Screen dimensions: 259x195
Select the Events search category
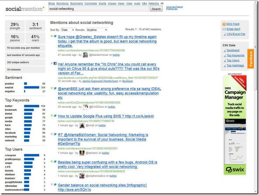pos(102,3)
